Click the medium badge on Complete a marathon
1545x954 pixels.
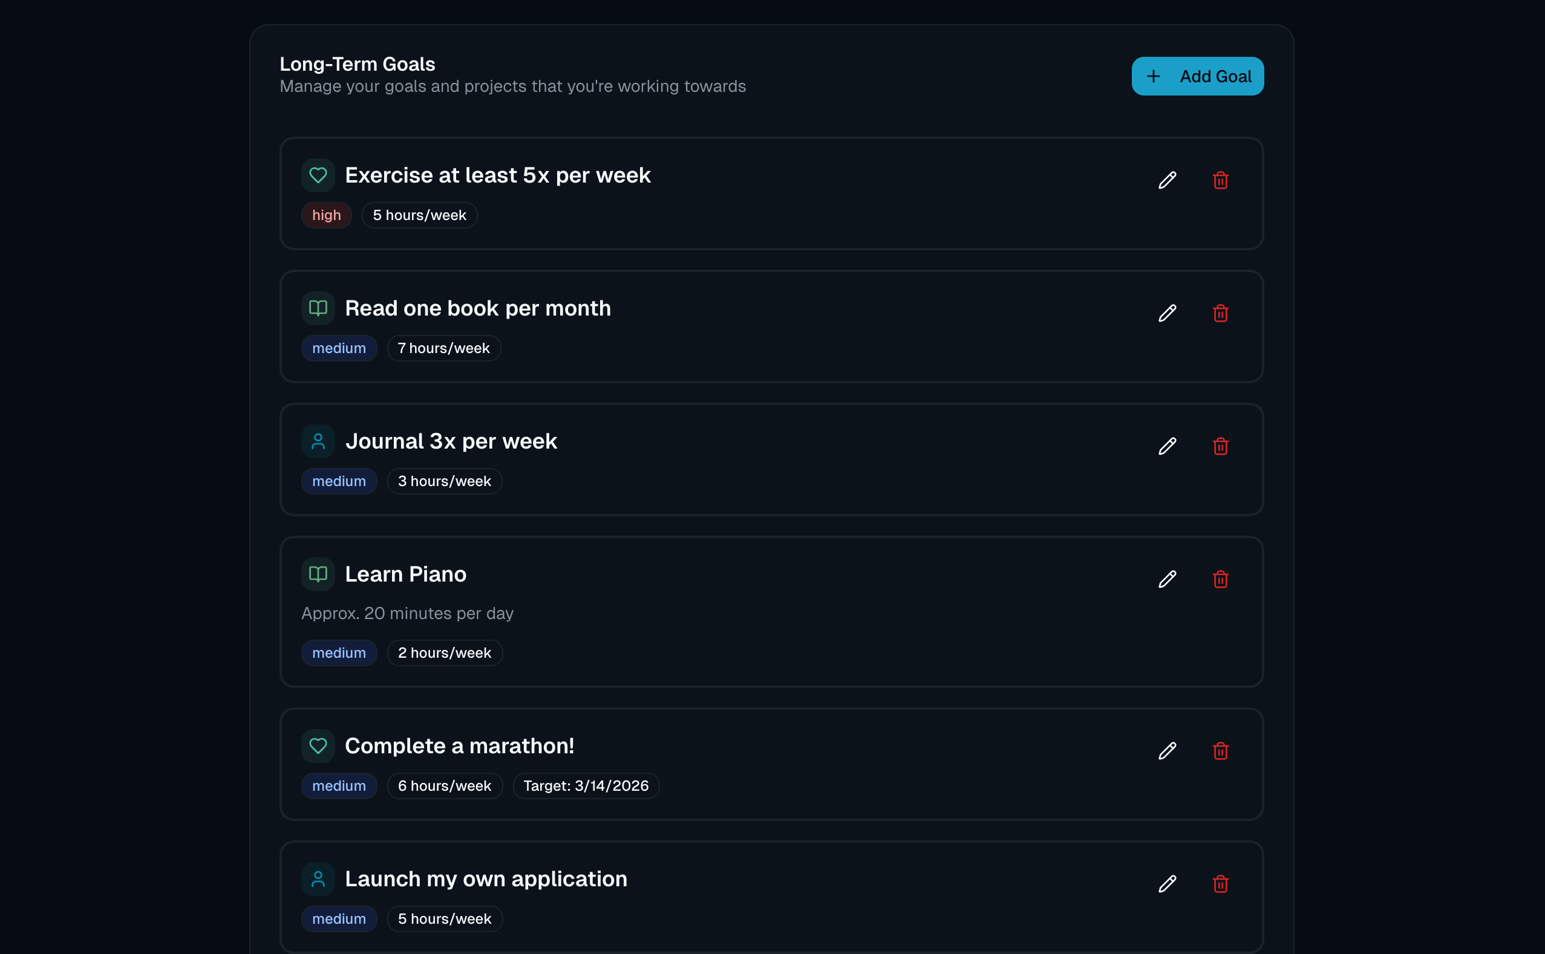pyautogui.click(x=339, y=786)
